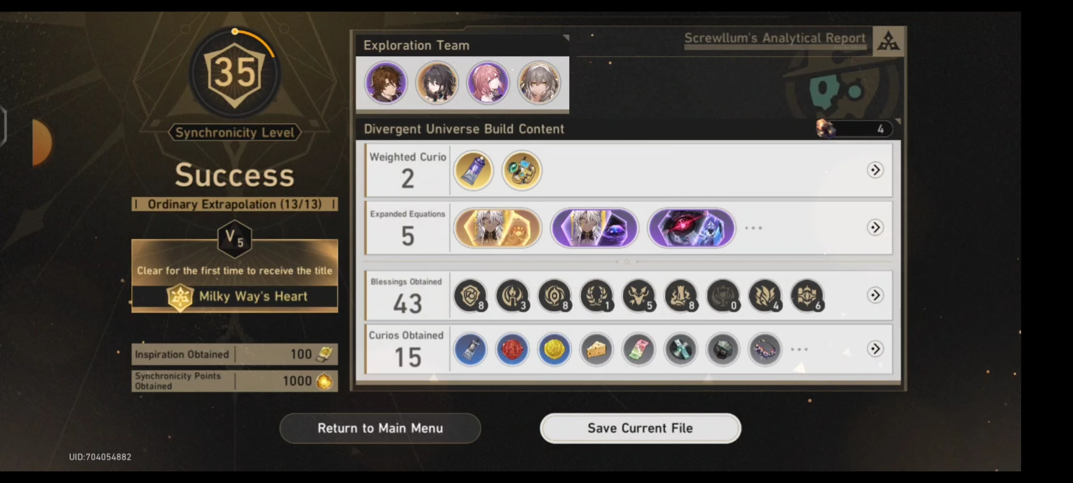Select the second weighted curio icon
This screenshot has height=483, width=1073.
(522, 170)
